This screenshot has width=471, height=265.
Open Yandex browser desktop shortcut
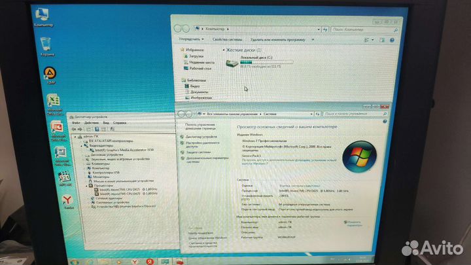[x=68, y=202]
